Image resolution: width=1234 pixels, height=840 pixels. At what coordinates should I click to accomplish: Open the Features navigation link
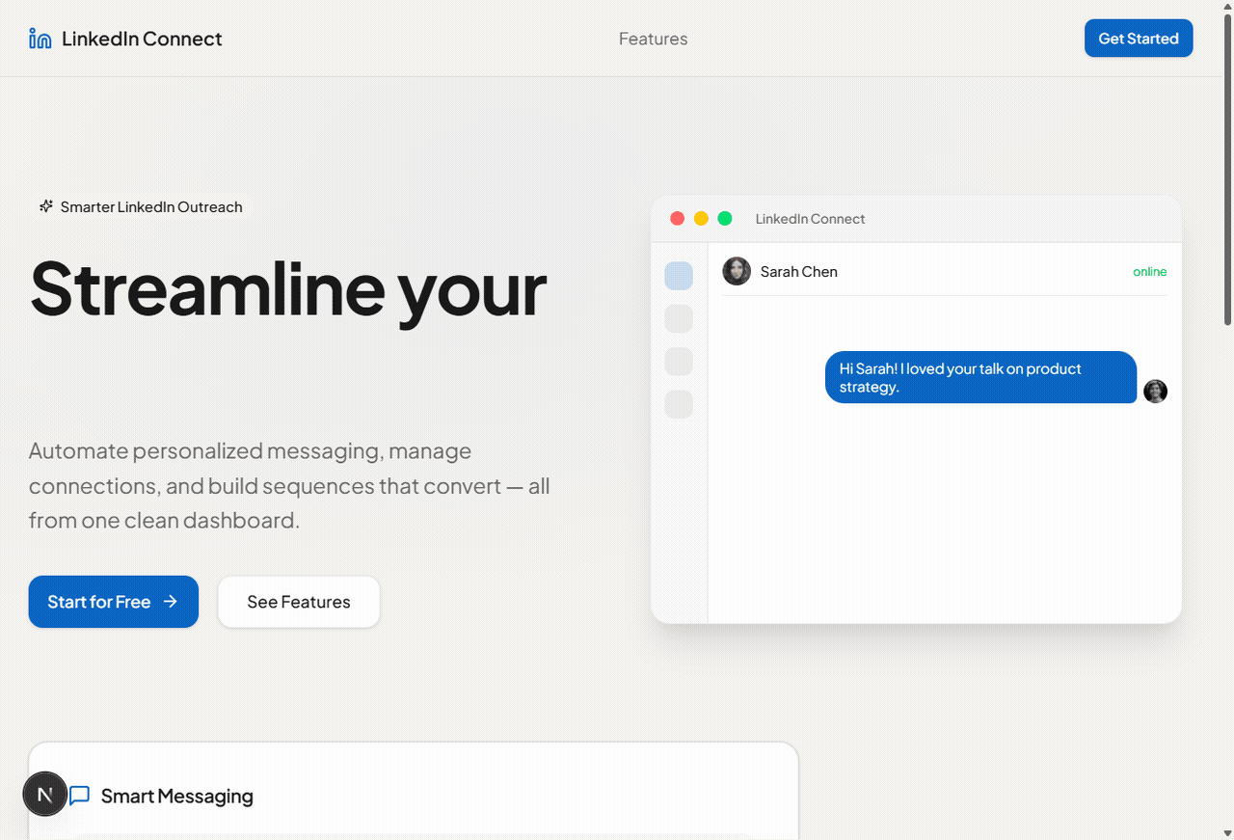tap(653, 39)
